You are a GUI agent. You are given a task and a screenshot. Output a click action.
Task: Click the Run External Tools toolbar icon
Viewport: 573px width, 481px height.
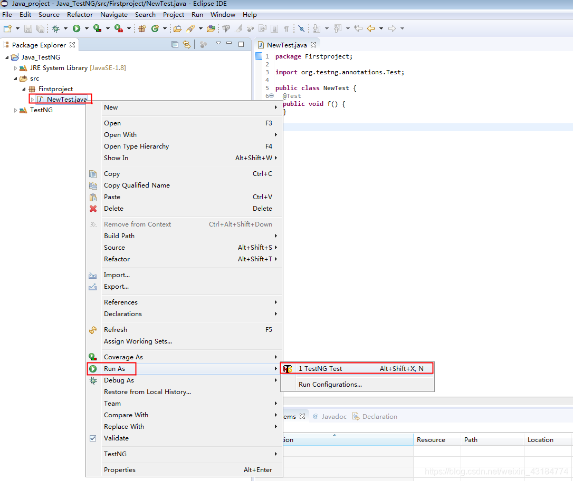pos(118,28)
